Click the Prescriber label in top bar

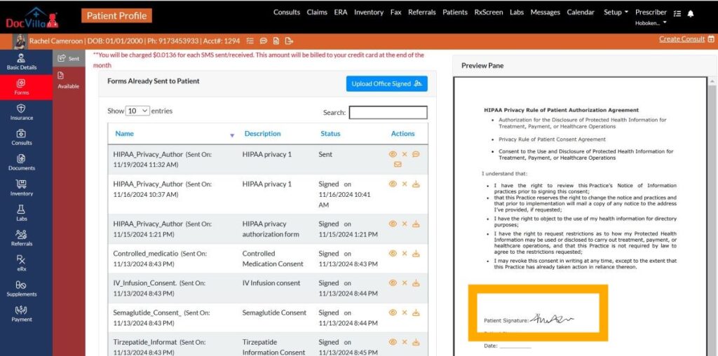pyautogui.click(x=651, y=13)
